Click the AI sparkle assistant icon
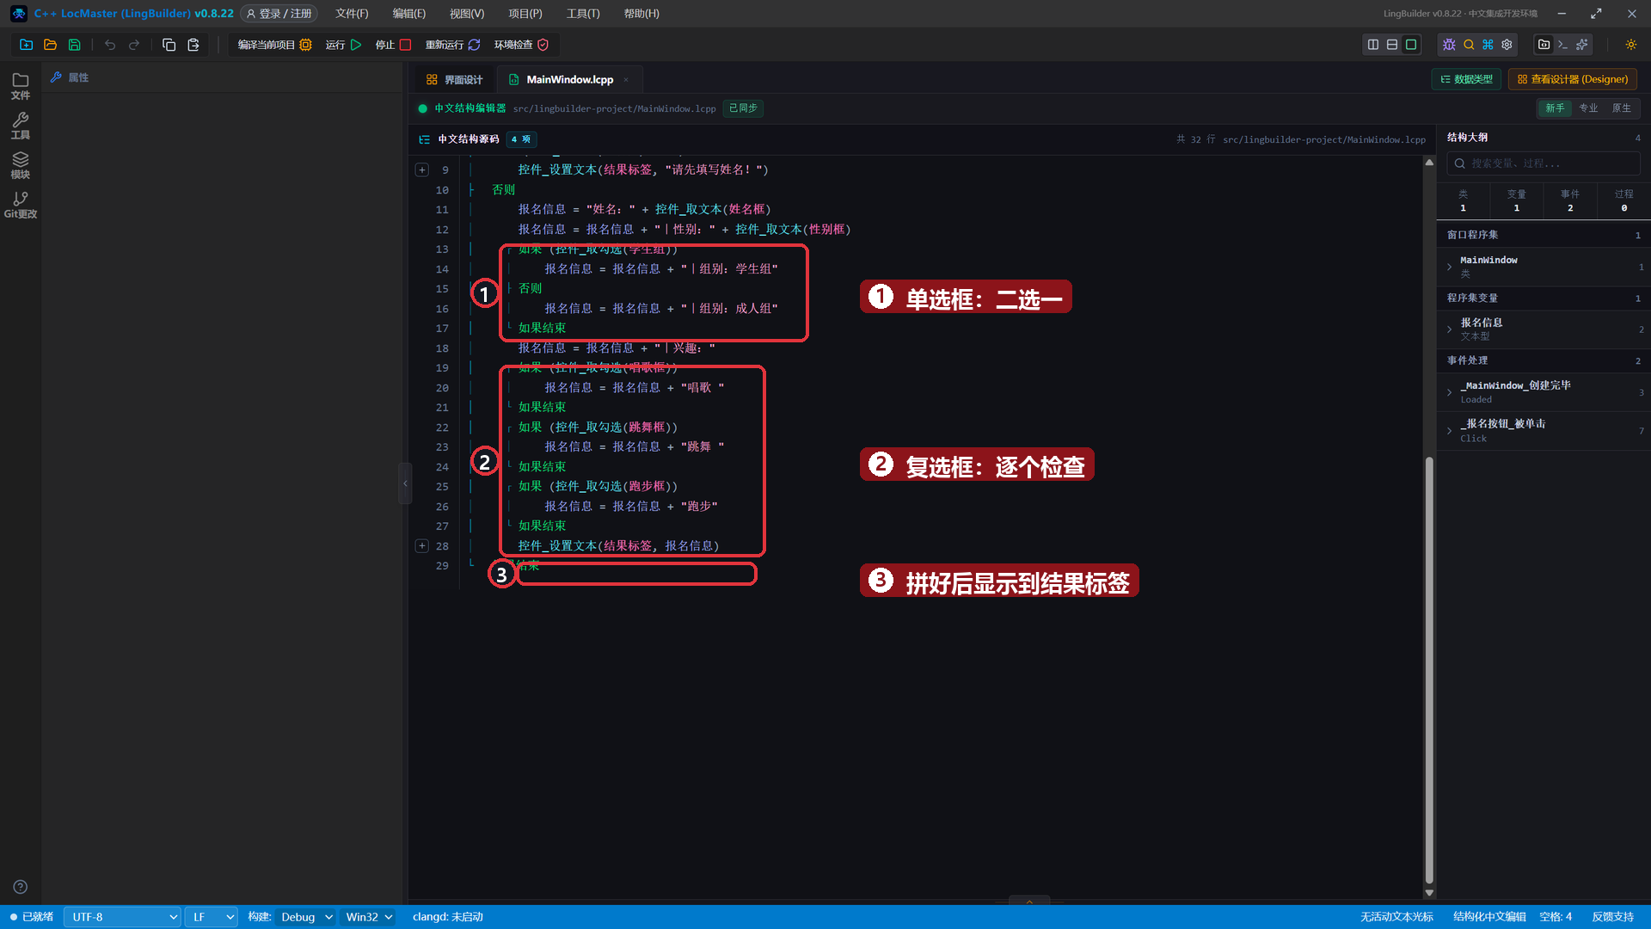 1581,45
